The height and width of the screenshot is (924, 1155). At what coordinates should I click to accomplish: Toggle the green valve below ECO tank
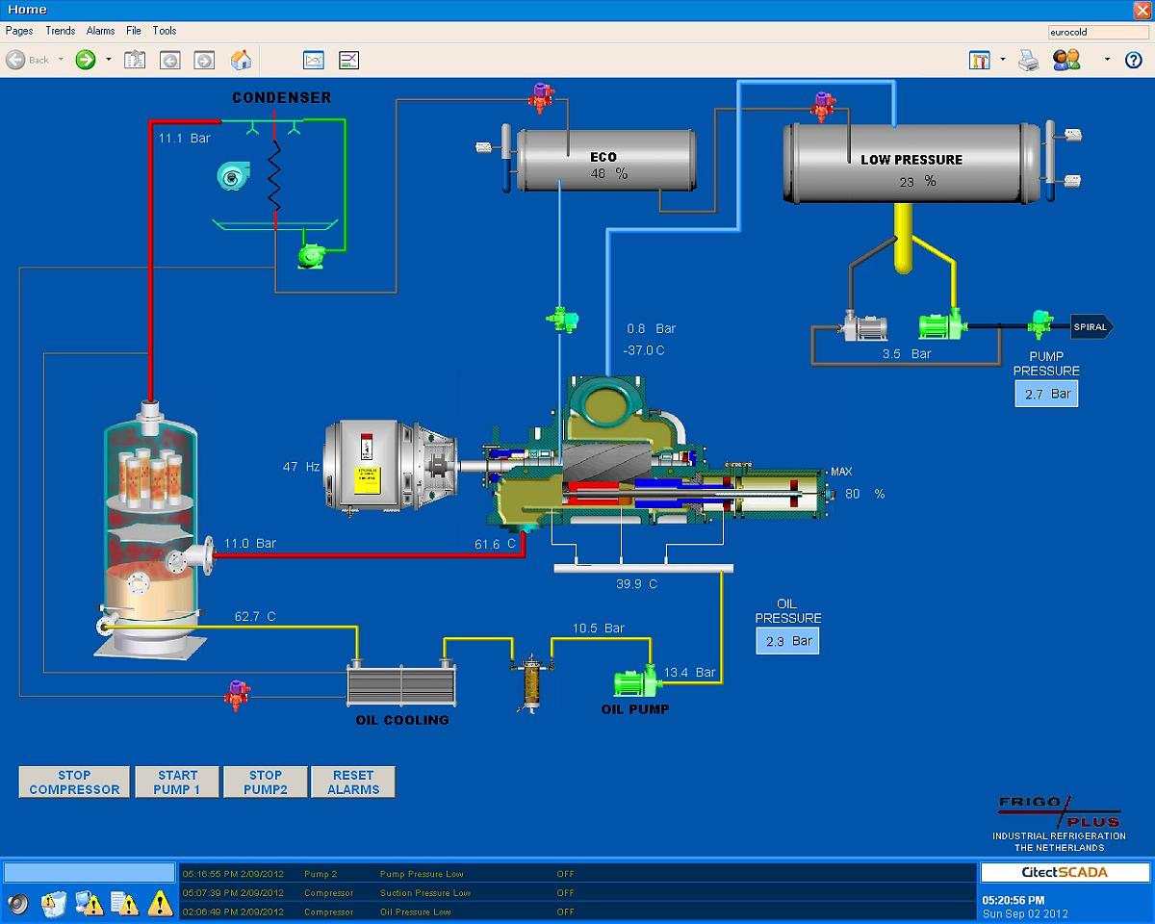click(x=559, y=319)
